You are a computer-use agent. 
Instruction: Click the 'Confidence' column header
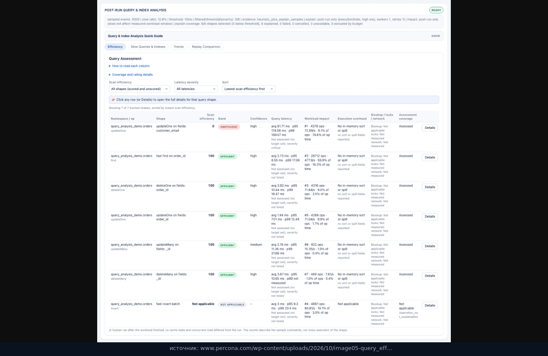pos(259,119)
